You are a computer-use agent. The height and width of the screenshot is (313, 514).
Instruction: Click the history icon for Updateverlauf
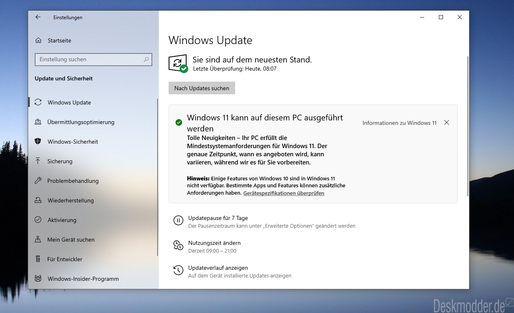[x=178, y=270]
